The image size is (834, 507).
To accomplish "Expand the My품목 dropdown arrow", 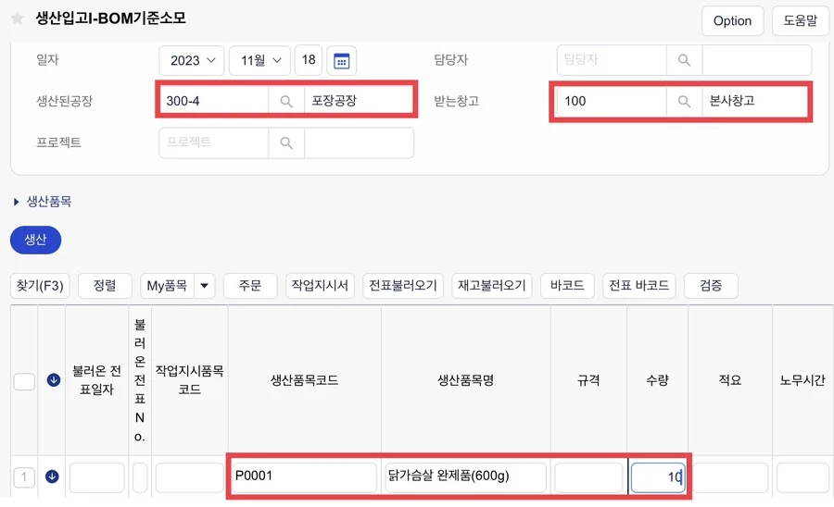I will click(204, 286).
